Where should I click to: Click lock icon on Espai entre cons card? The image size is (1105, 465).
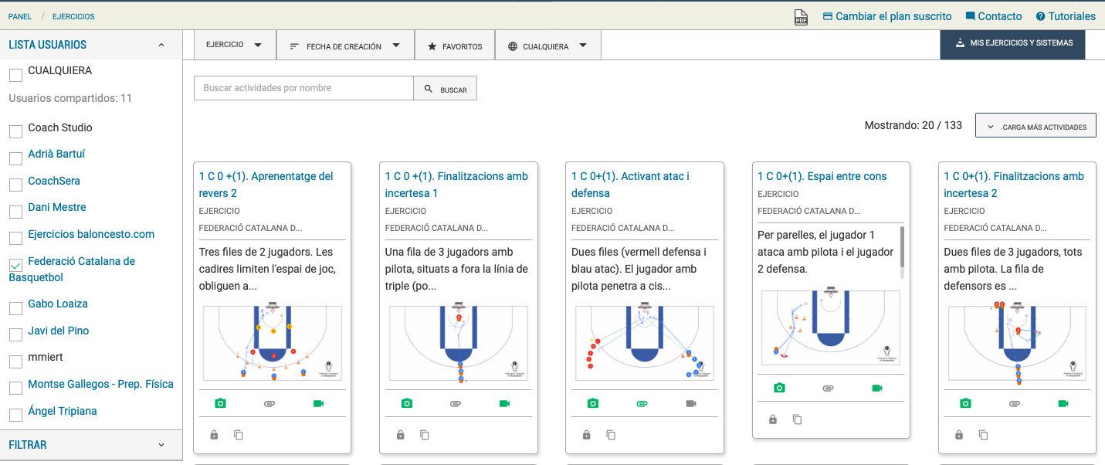coord(772,419)
